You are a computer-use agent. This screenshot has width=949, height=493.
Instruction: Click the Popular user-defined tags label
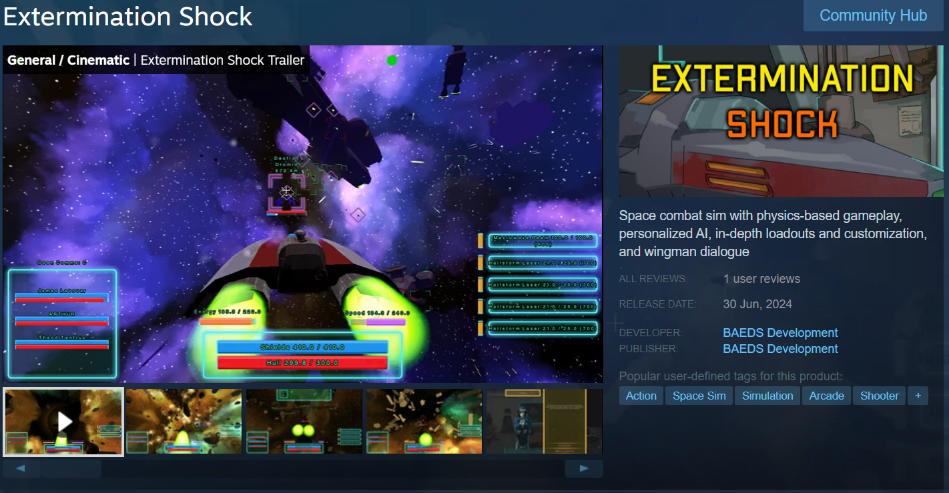731,376
